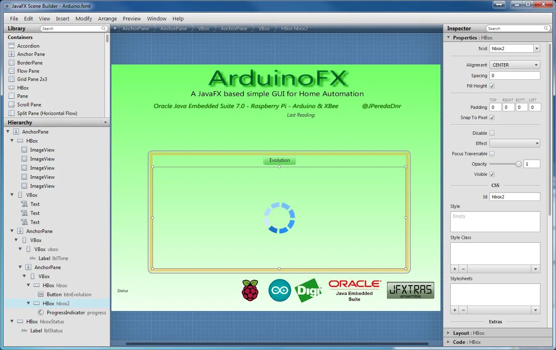Click the plus button under Style Class
556x350 pixels.
[455, 269]
